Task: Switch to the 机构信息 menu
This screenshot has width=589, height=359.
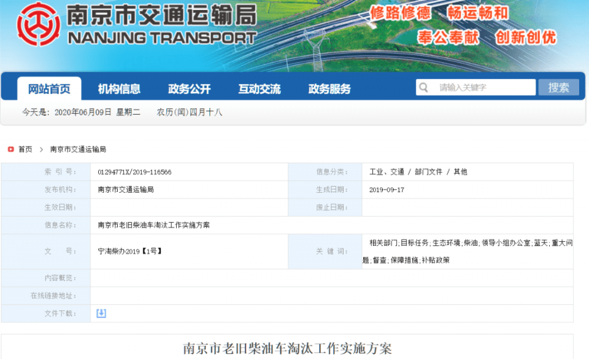Action: (x=119, y=89)
